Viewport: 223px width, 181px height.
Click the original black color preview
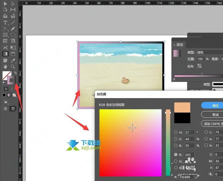tap(182, 118)
